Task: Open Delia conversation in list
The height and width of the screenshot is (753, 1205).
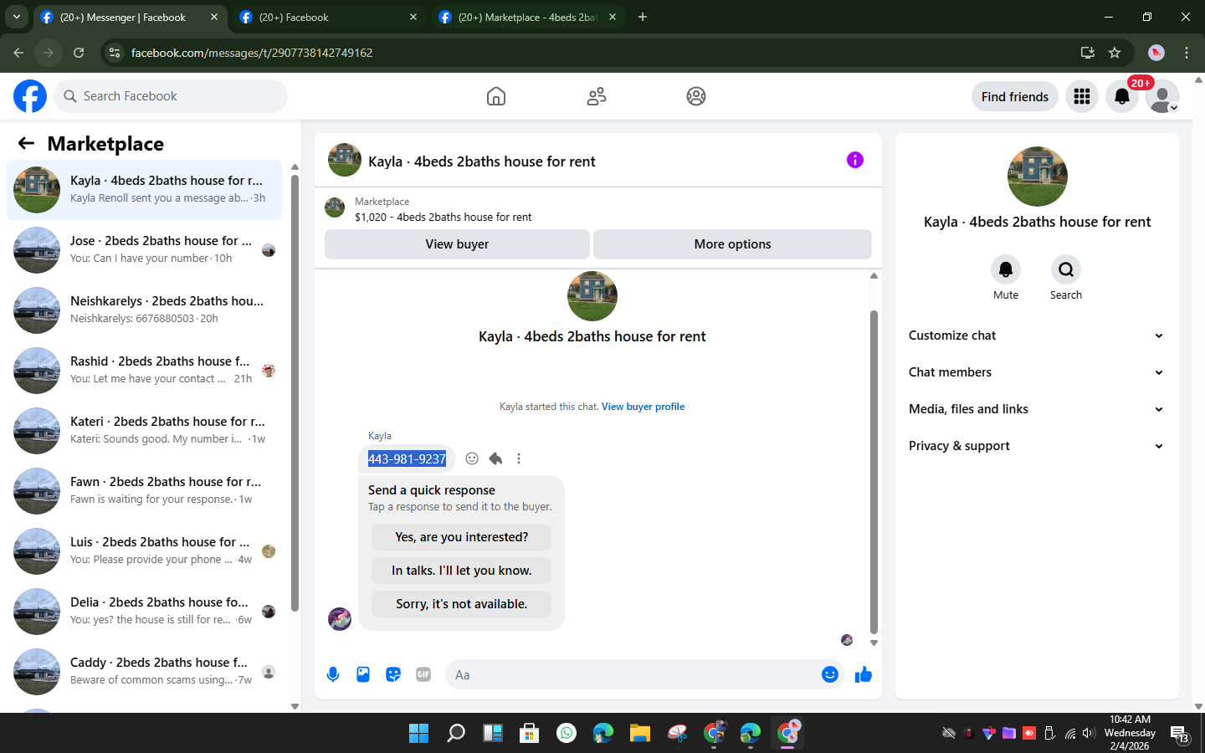Action: 144,612
